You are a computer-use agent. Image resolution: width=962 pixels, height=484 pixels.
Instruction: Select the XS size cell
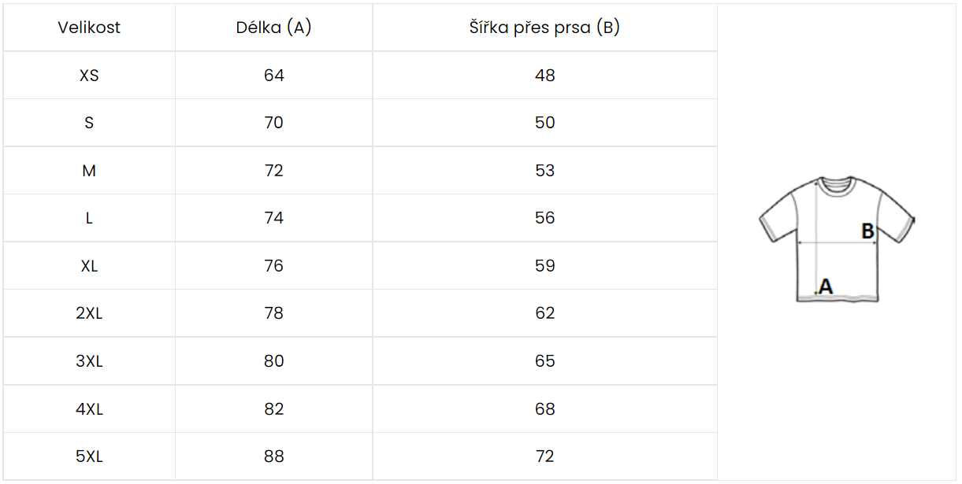[89, 76]
